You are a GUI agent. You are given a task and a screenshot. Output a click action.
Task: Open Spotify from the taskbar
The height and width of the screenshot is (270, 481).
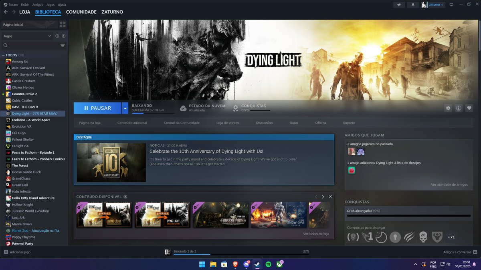point(269,264)
